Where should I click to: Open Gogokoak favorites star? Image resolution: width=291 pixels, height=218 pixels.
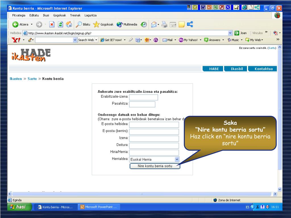103,24
